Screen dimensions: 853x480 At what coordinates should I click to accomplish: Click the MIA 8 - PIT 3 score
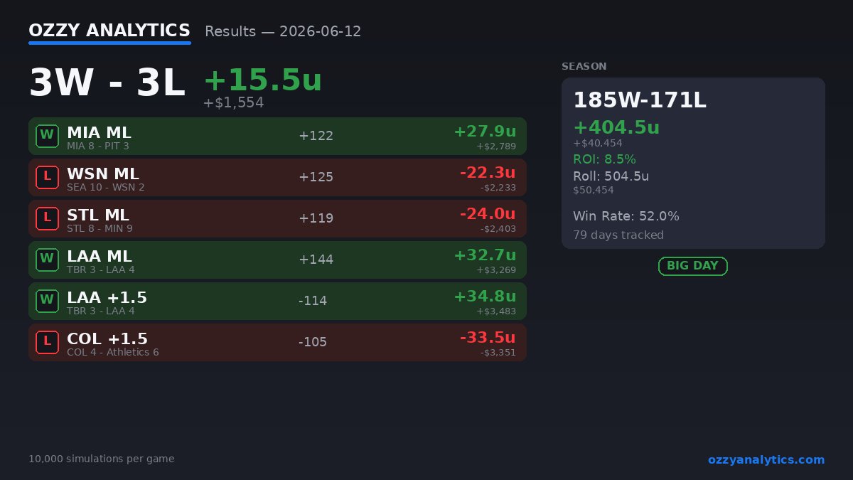click(x=98, y=146)
